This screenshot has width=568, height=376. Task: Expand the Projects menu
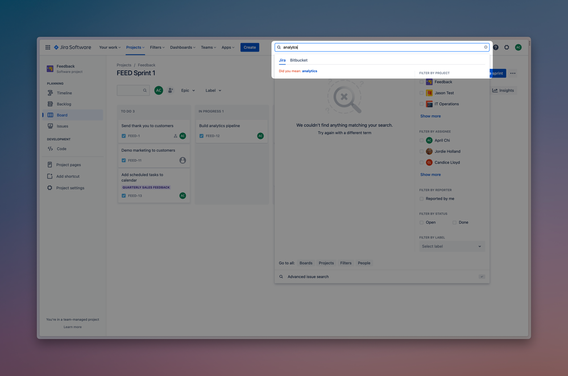tap(135, 47)
